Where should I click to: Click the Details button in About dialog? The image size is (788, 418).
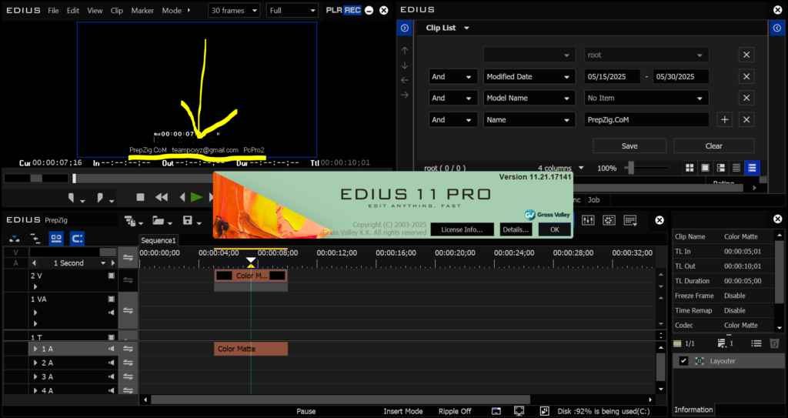[x=516, y=229]
